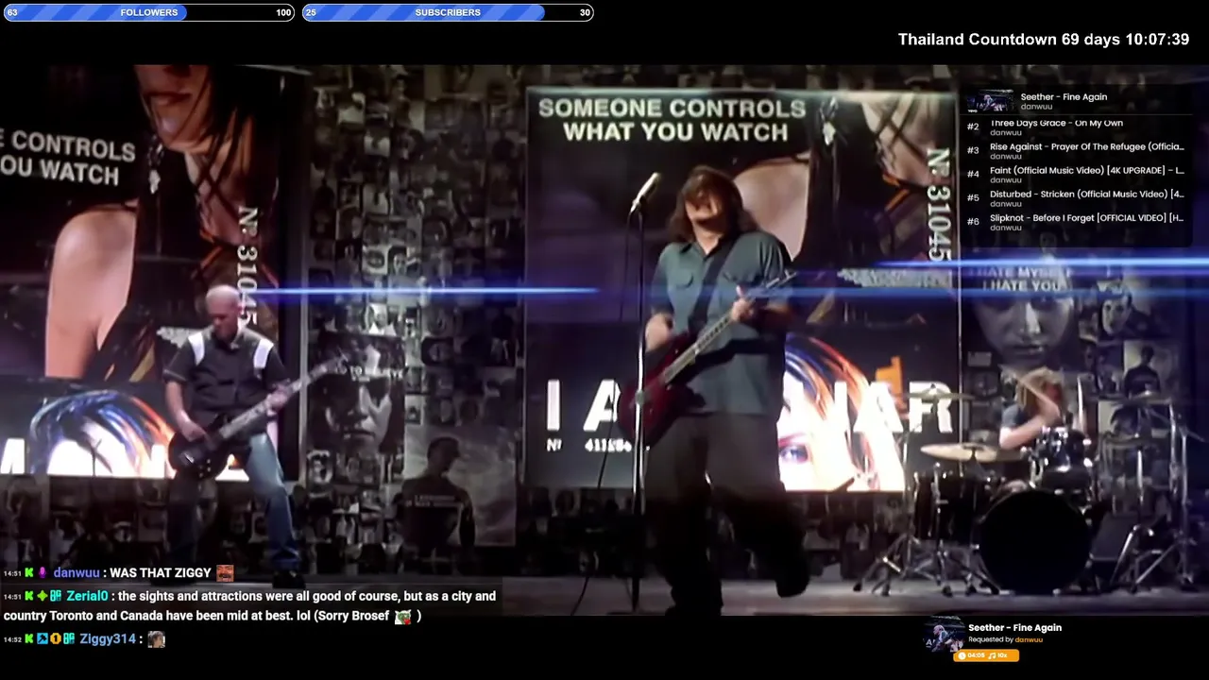Image resolution: width=1209 pixels, height=680 pixels.
Task: Click the 10x play count in the orange pill
Action: pyautogui.click(x=1002, y=655)
